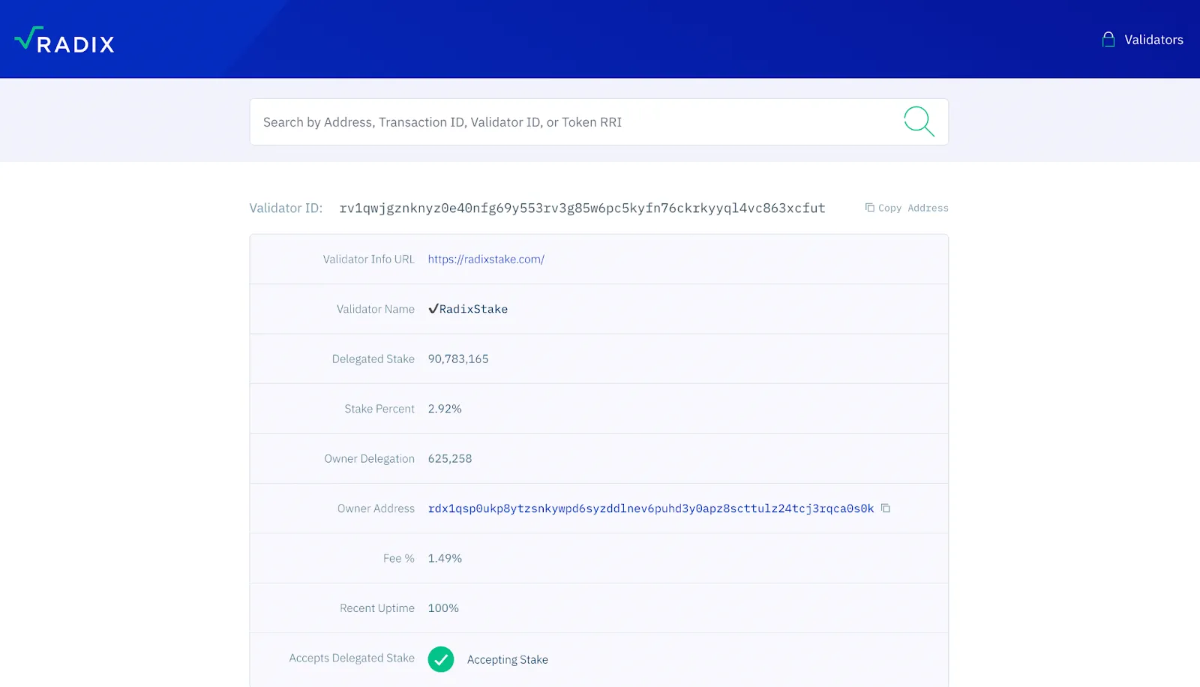Click the Owner Delegation label
Screen dimensions: 1200x687
coord(370,459)
